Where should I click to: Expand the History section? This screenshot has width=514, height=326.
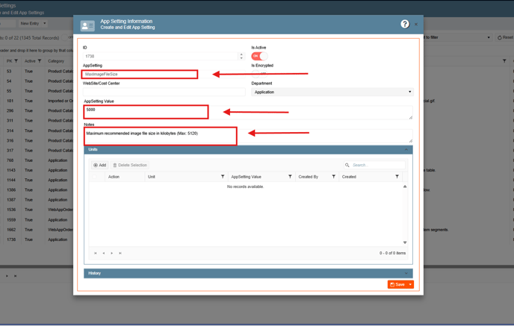pos(406,273)
